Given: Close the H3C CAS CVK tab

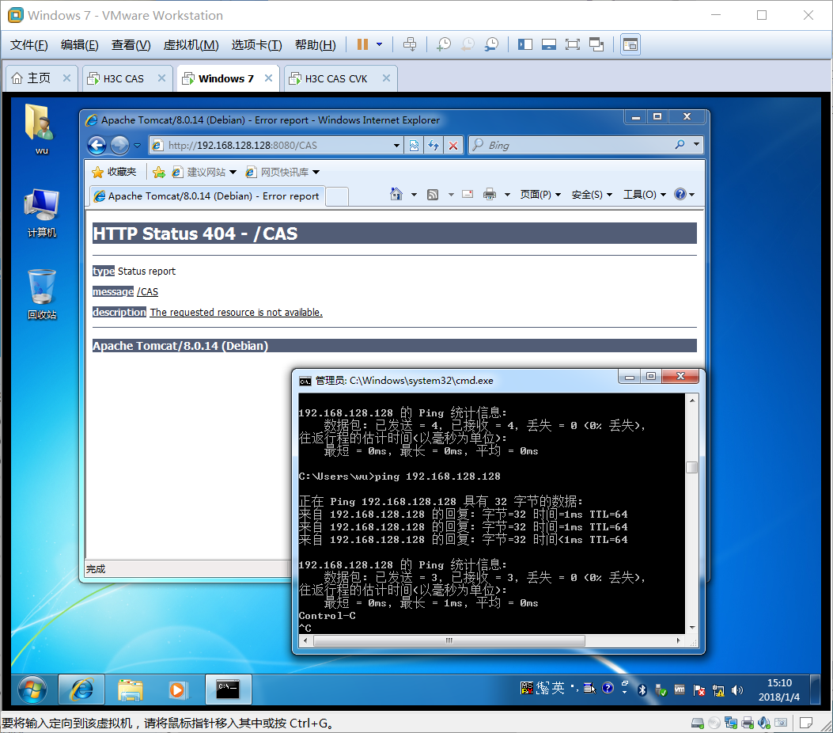Looking at the screenshot, I should (x=386, y=78).
